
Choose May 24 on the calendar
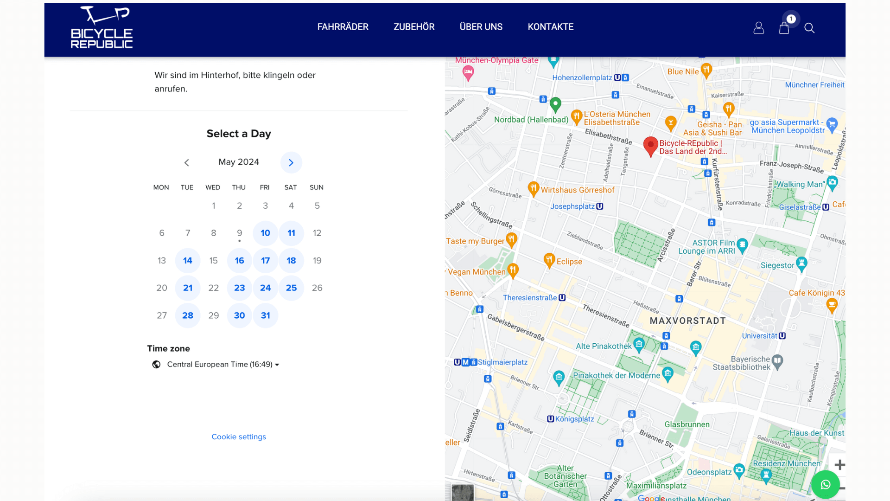click(265, 288)
